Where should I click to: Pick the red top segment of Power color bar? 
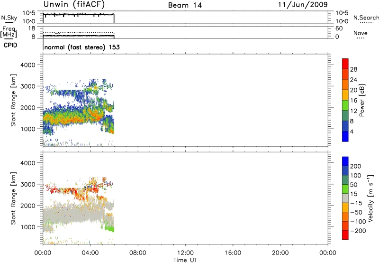click(x=345, y=64)
